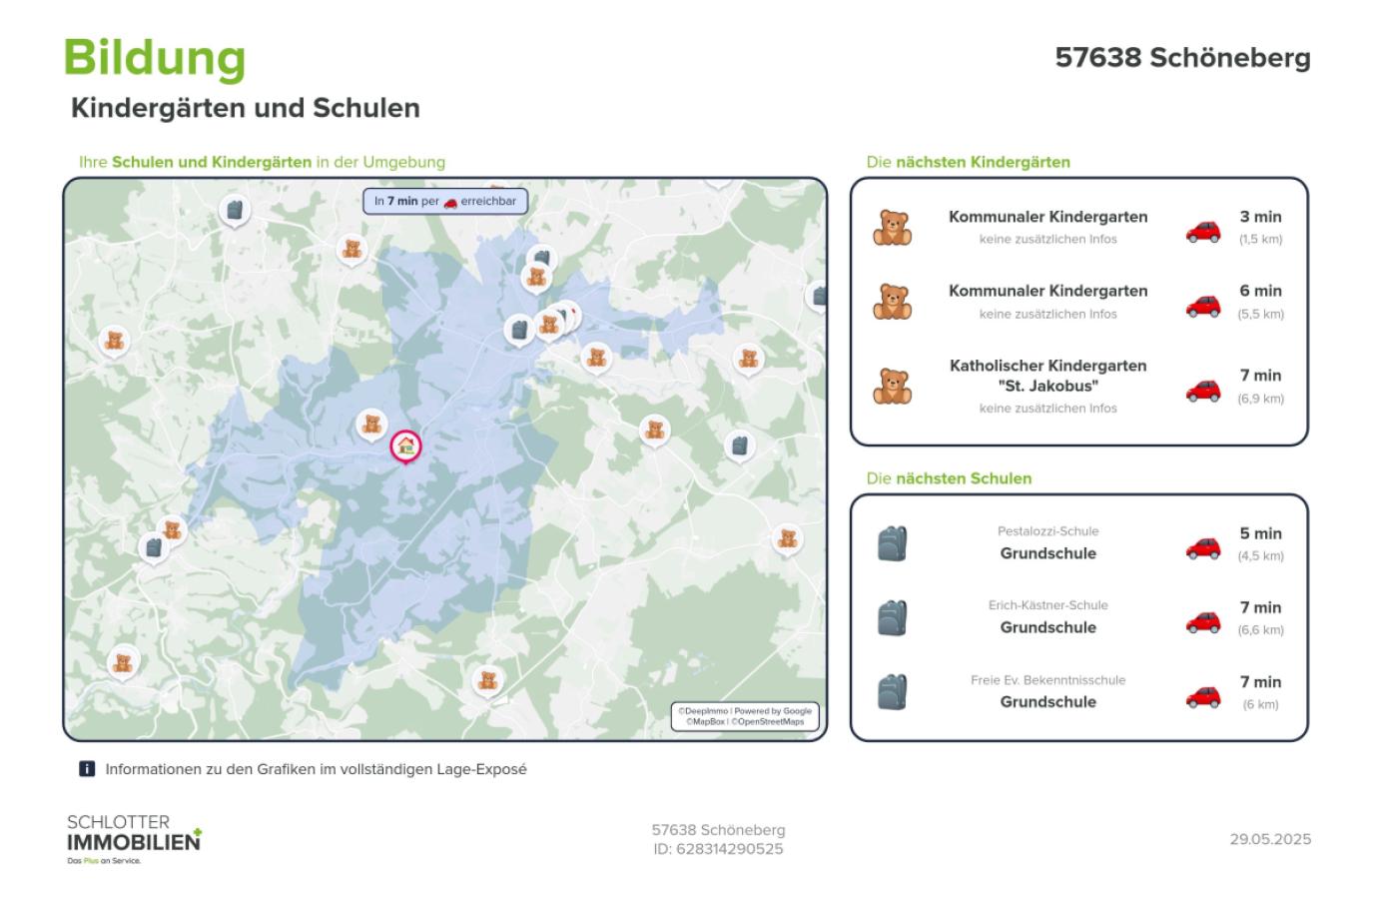Select backpack icon next to Erich-Kästner-Schule
The height and width of the screenshot is (899, 1374).
(892, 617)
